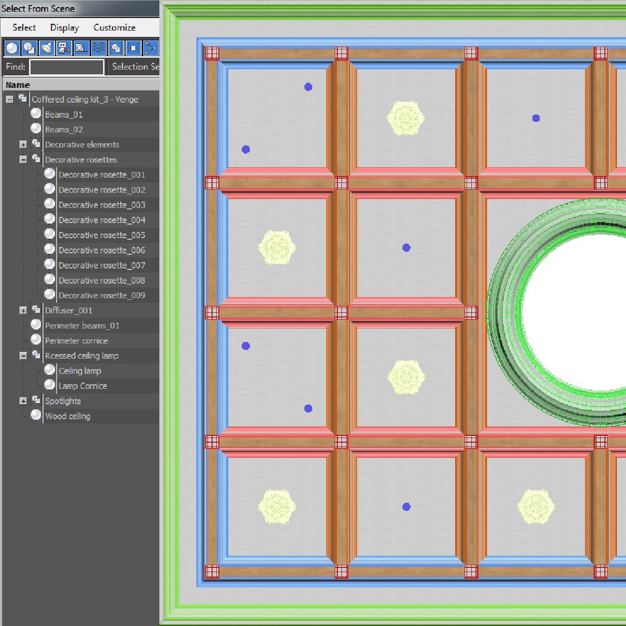Collapse the Coffered ceiling kit_3 - Venge group
This screenshot has height=626, width=626.
[10, 100]
